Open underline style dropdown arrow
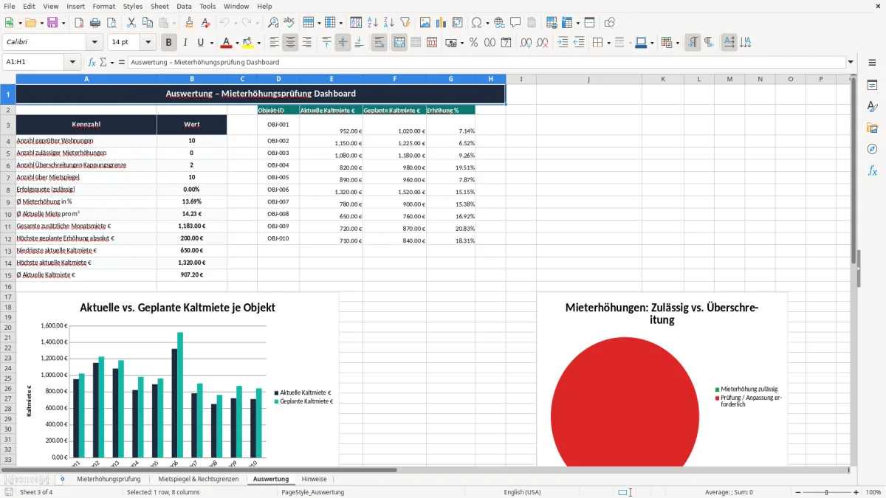This screenshot has height=498, width=886. point(211,43)
